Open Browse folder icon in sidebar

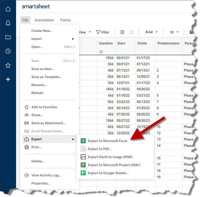pos(8,37)
